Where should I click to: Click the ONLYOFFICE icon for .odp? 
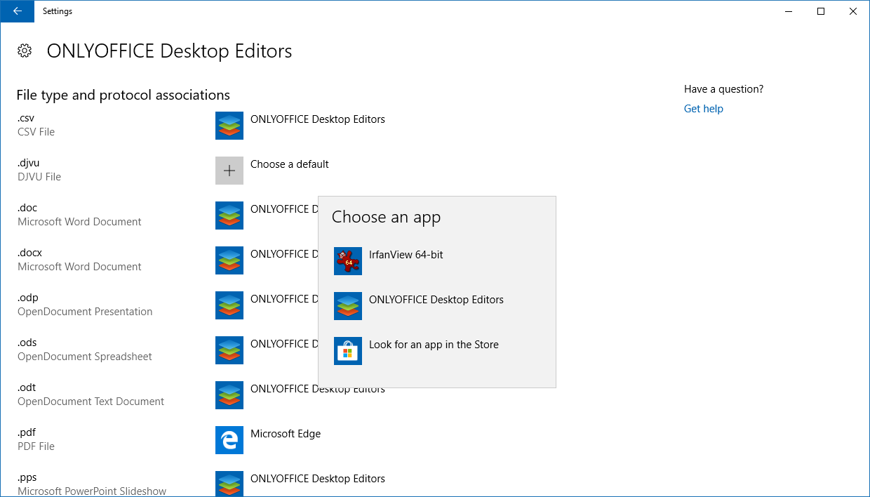coord(229,305)
